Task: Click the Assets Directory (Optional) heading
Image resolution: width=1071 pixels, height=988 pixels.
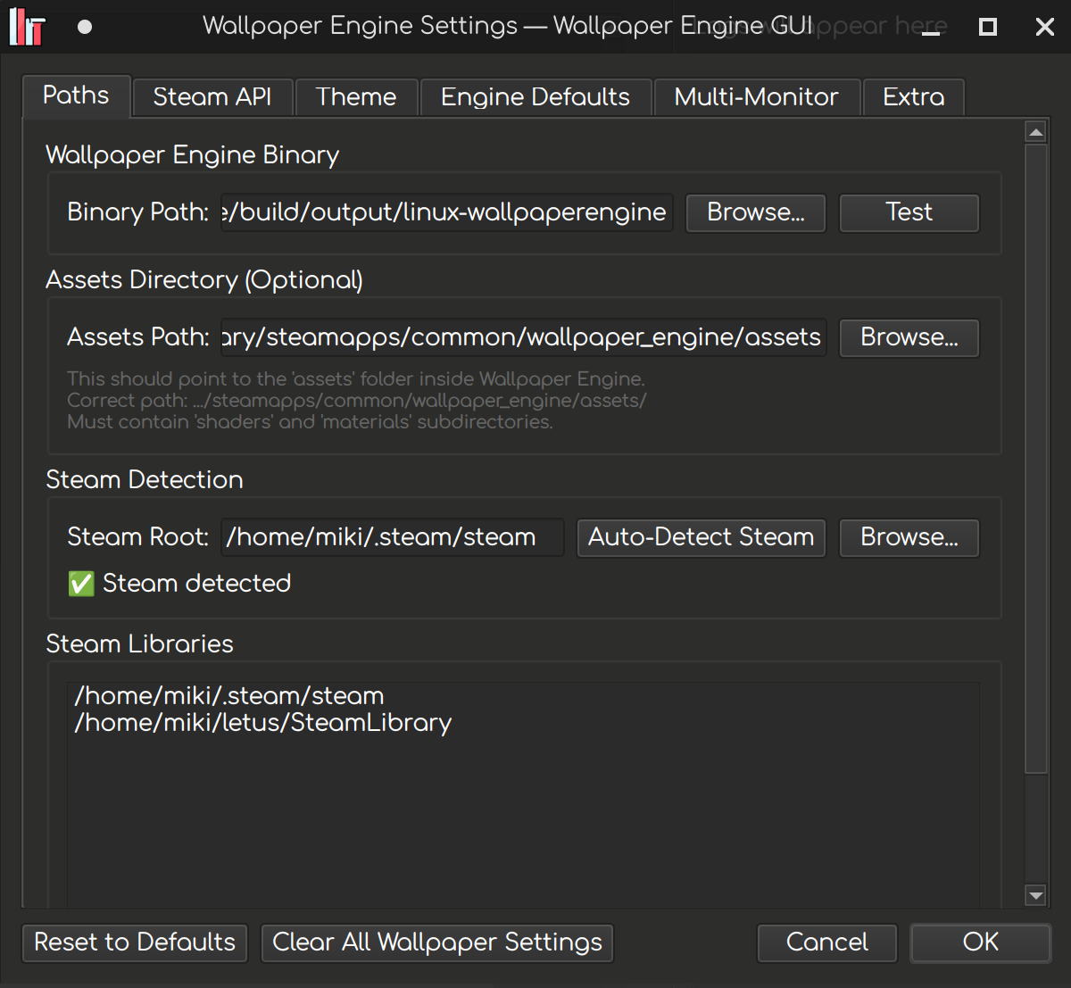Action: pyautogui.click(x=204, y=280)
